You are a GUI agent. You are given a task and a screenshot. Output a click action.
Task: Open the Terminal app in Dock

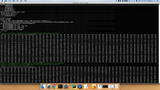60,86
